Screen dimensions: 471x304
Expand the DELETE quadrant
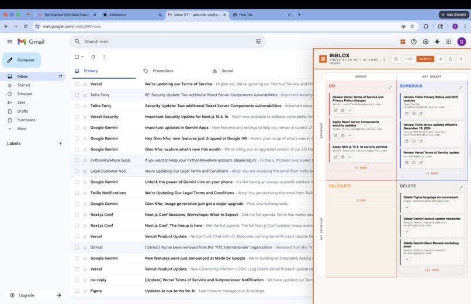pyautogui.click(x=460, y=187)
